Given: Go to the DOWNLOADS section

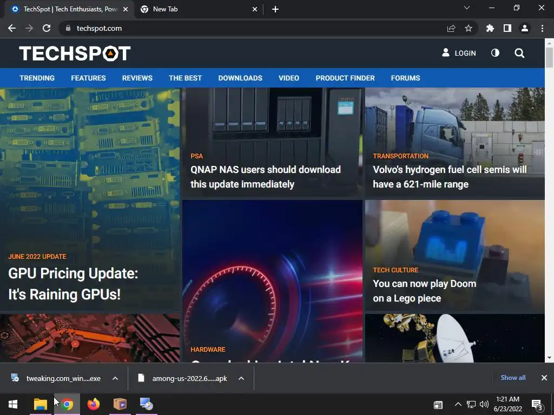Looking at the screenshot, I should (240, 78).
